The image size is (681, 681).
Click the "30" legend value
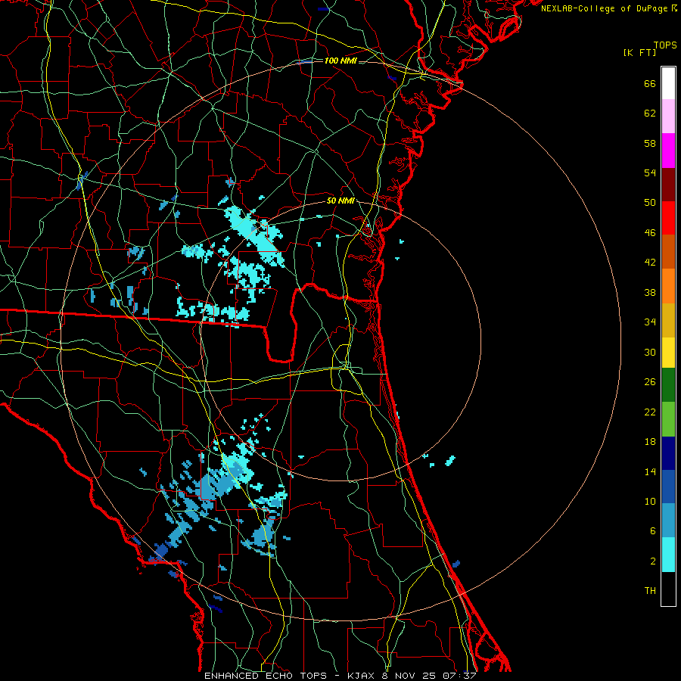[650, 352]
